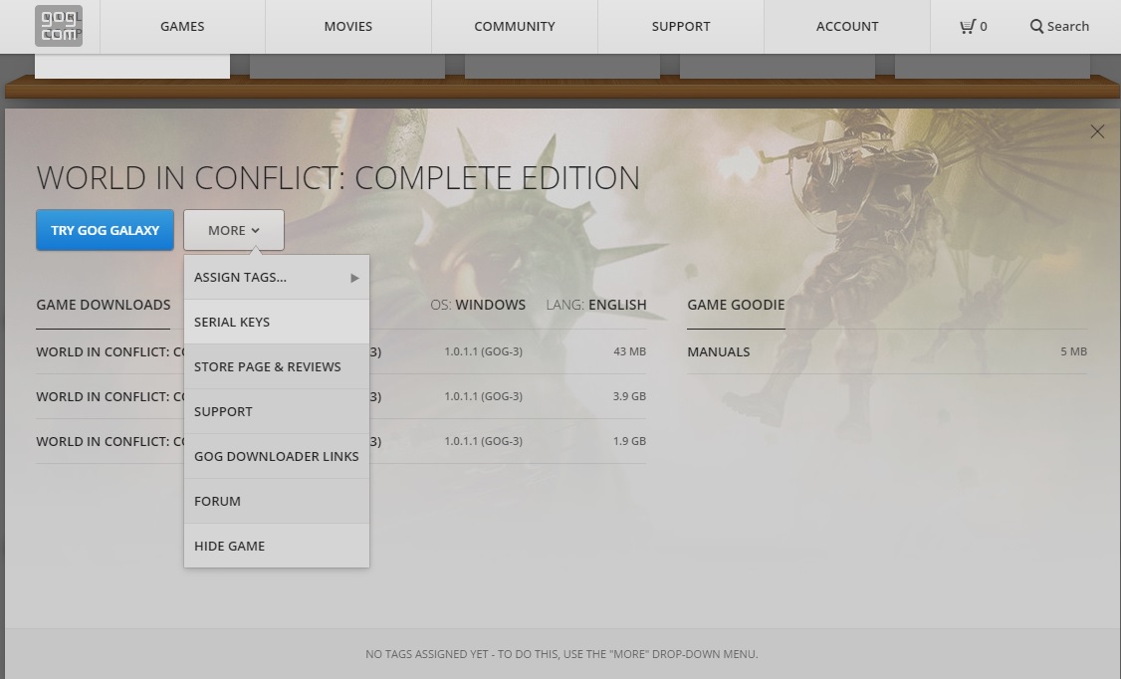Select GOG DOWNLOADER LINKS option
Screen dimensions: 1121x679
[x=277, y=456]
